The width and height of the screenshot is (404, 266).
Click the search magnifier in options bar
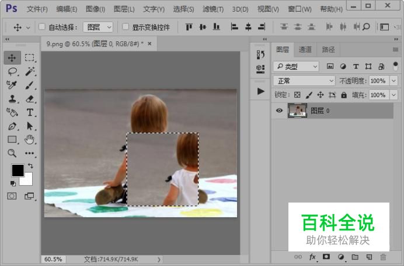(367, 27)
